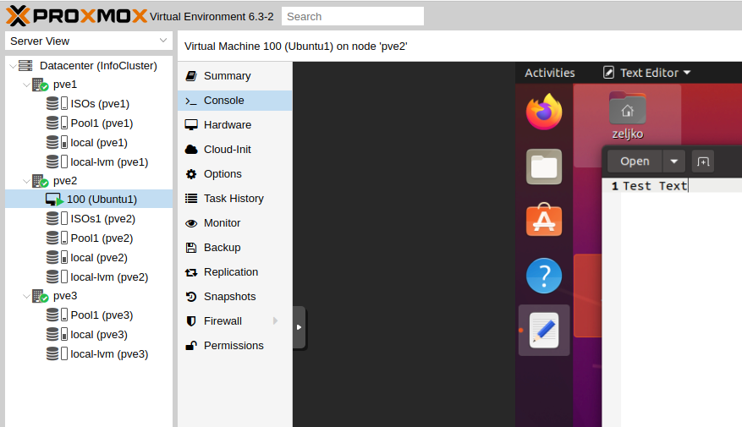This screenshot has height=427, width=742.
Task: Select the 100 (Ubuntu1) tree label
Action: click(x=102, y=200)
